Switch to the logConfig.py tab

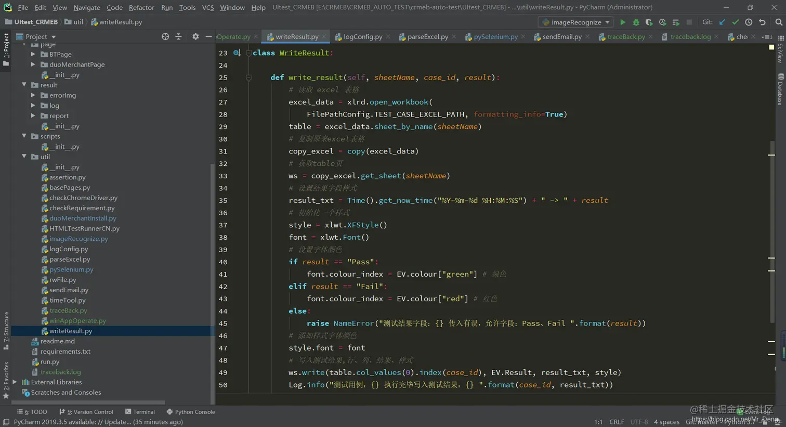362,37
